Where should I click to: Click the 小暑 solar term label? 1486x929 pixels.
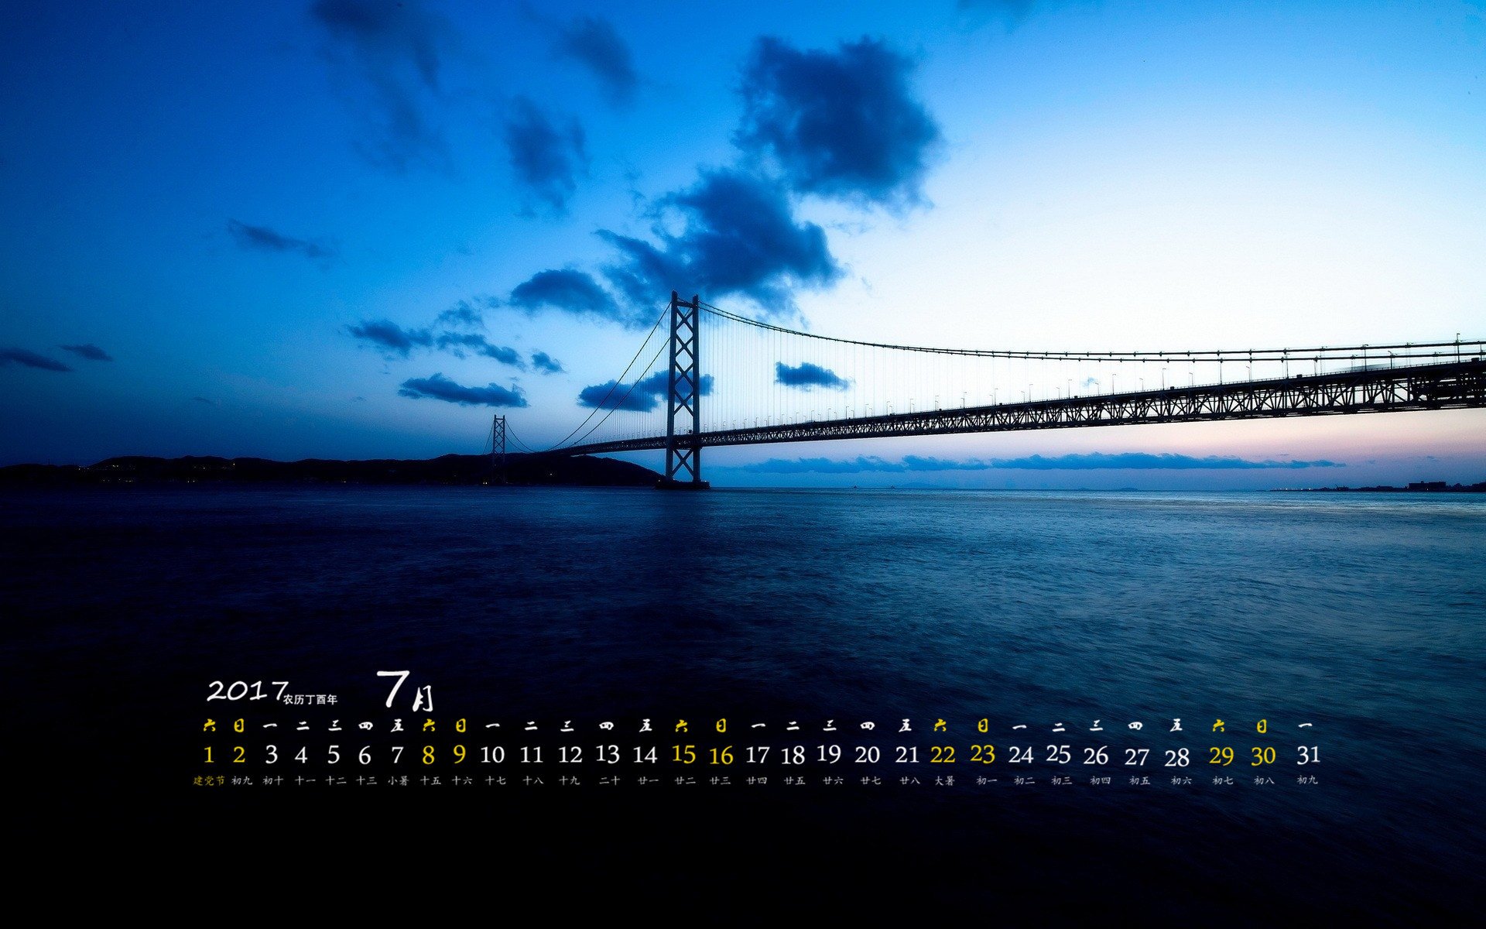pos(399,780)
